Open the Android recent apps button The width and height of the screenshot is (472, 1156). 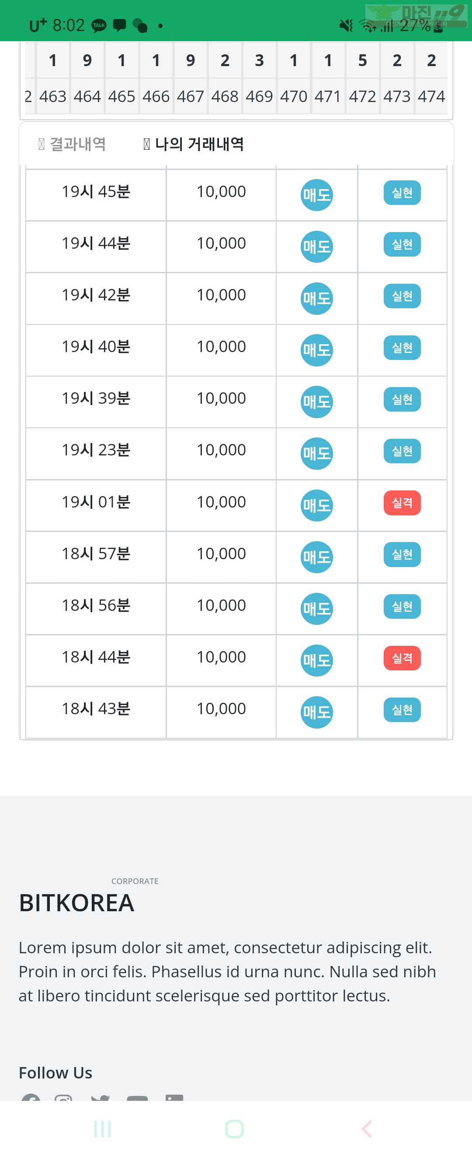(103, 1129)
